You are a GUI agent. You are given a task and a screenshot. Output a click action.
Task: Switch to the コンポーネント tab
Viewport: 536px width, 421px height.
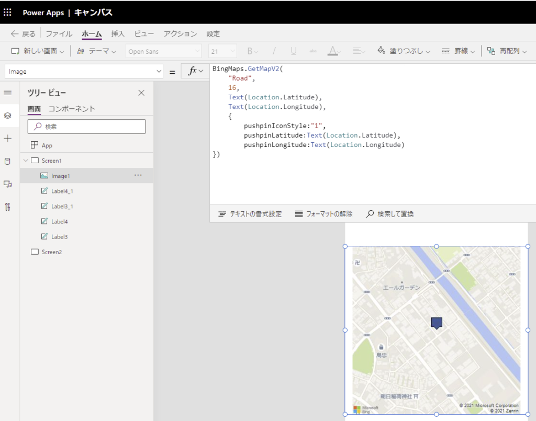pyautogui.click(x=71, y=109)
